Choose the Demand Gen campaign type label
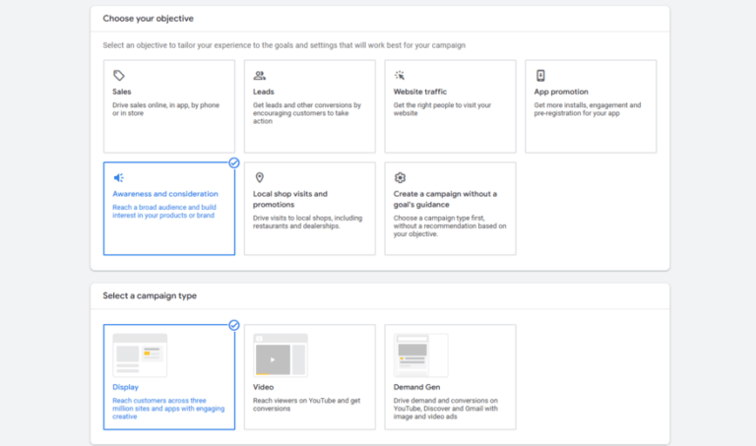The image size is (756, 446). [416, 387]
